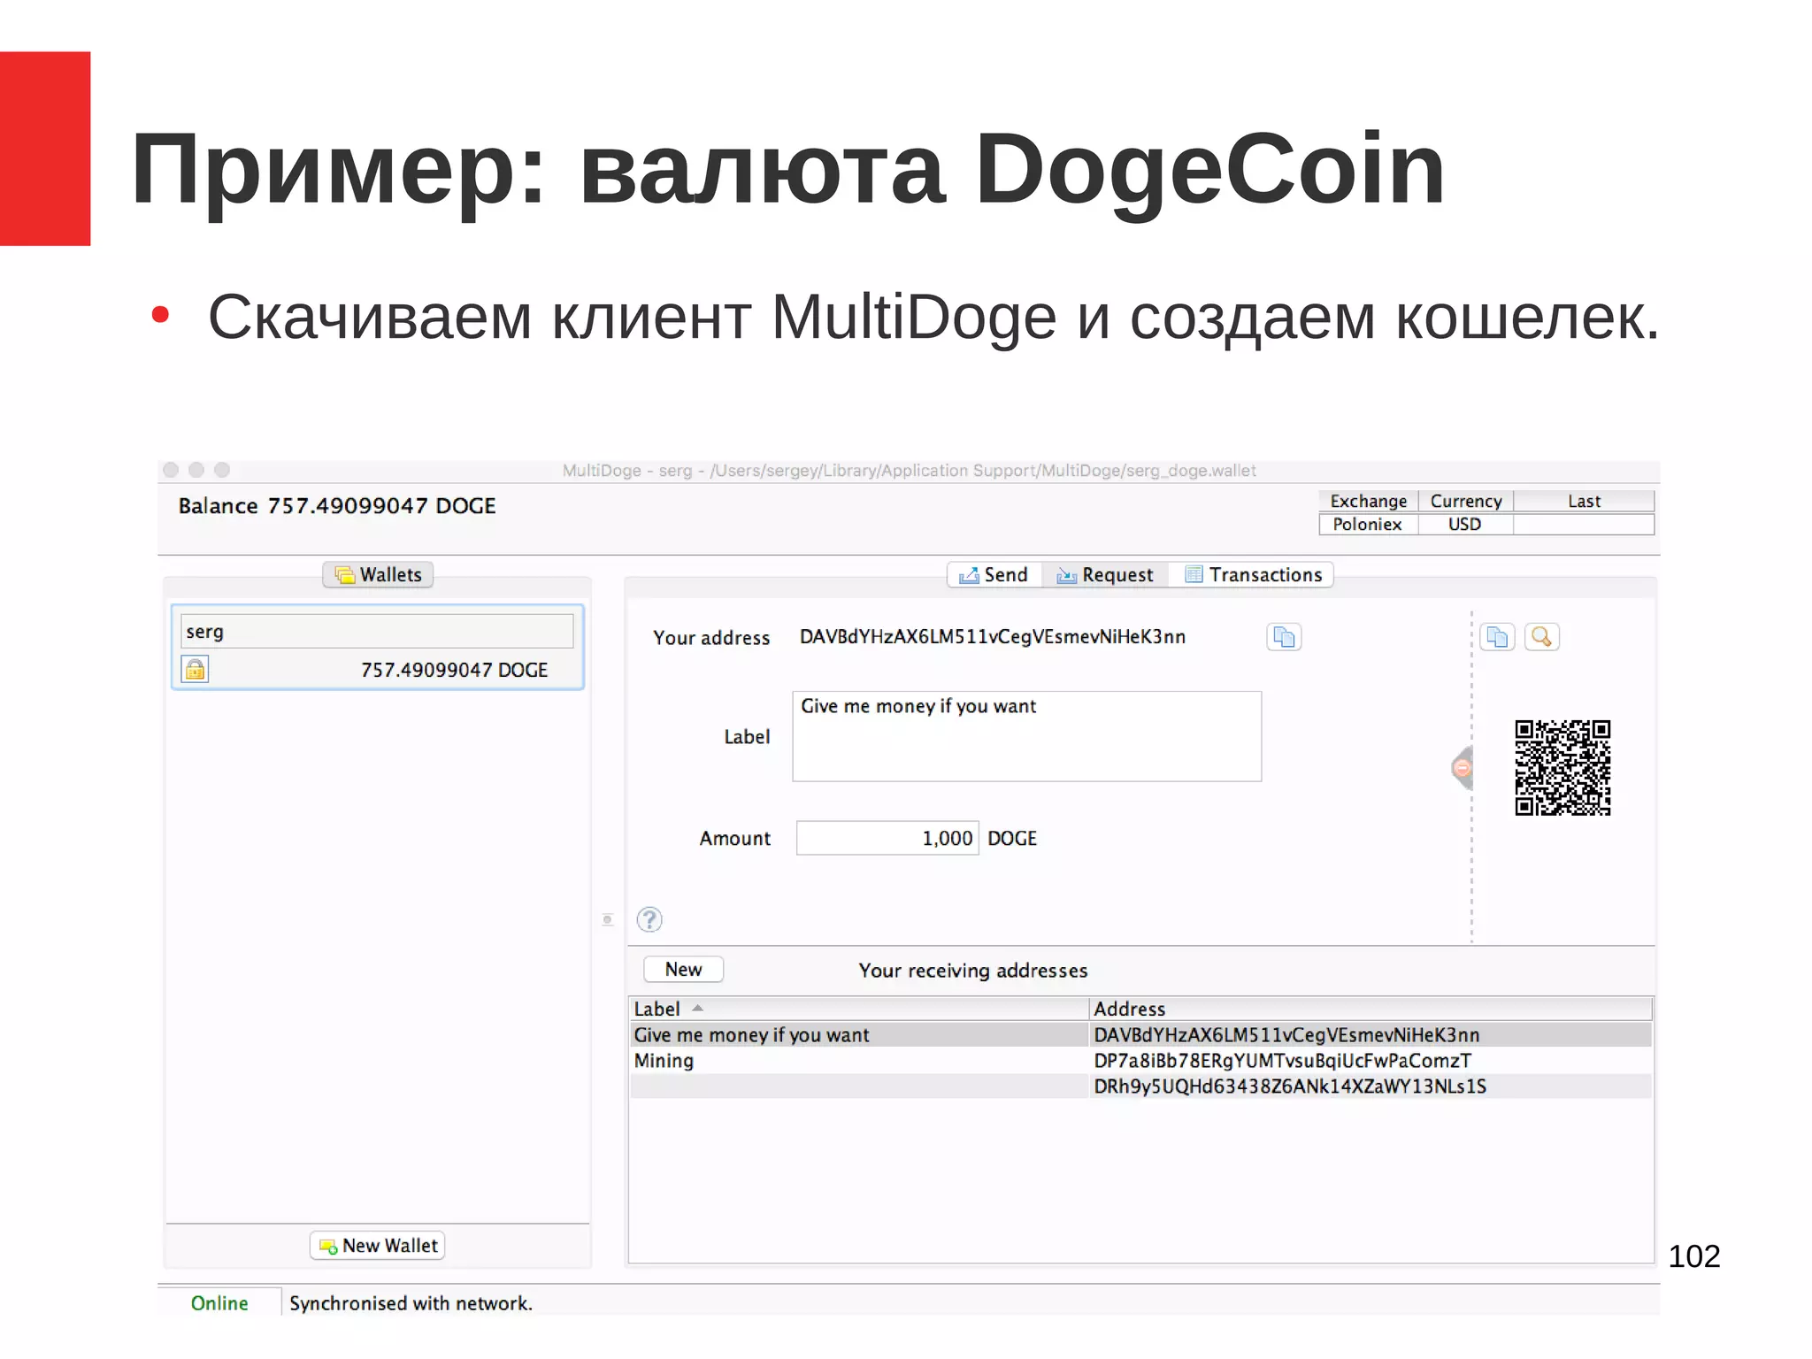Switch to the Request tab
Screen dimensions: 1812x1359
click(1105, 575)
